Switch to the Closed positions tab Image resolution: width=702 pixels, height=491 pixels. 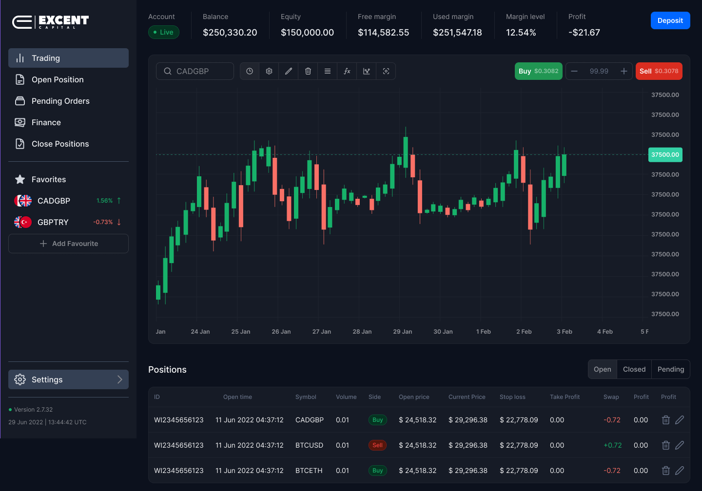[x=634, y=369]
